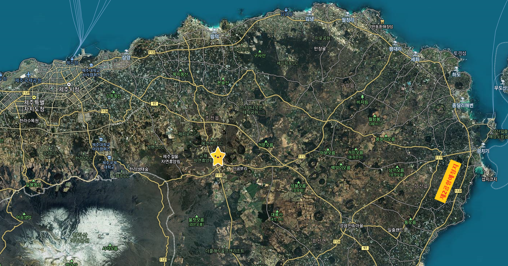Viewport: 508px width, 266px height.
Task: Click the 1132 route shield near 삼양
Action: 152,52
